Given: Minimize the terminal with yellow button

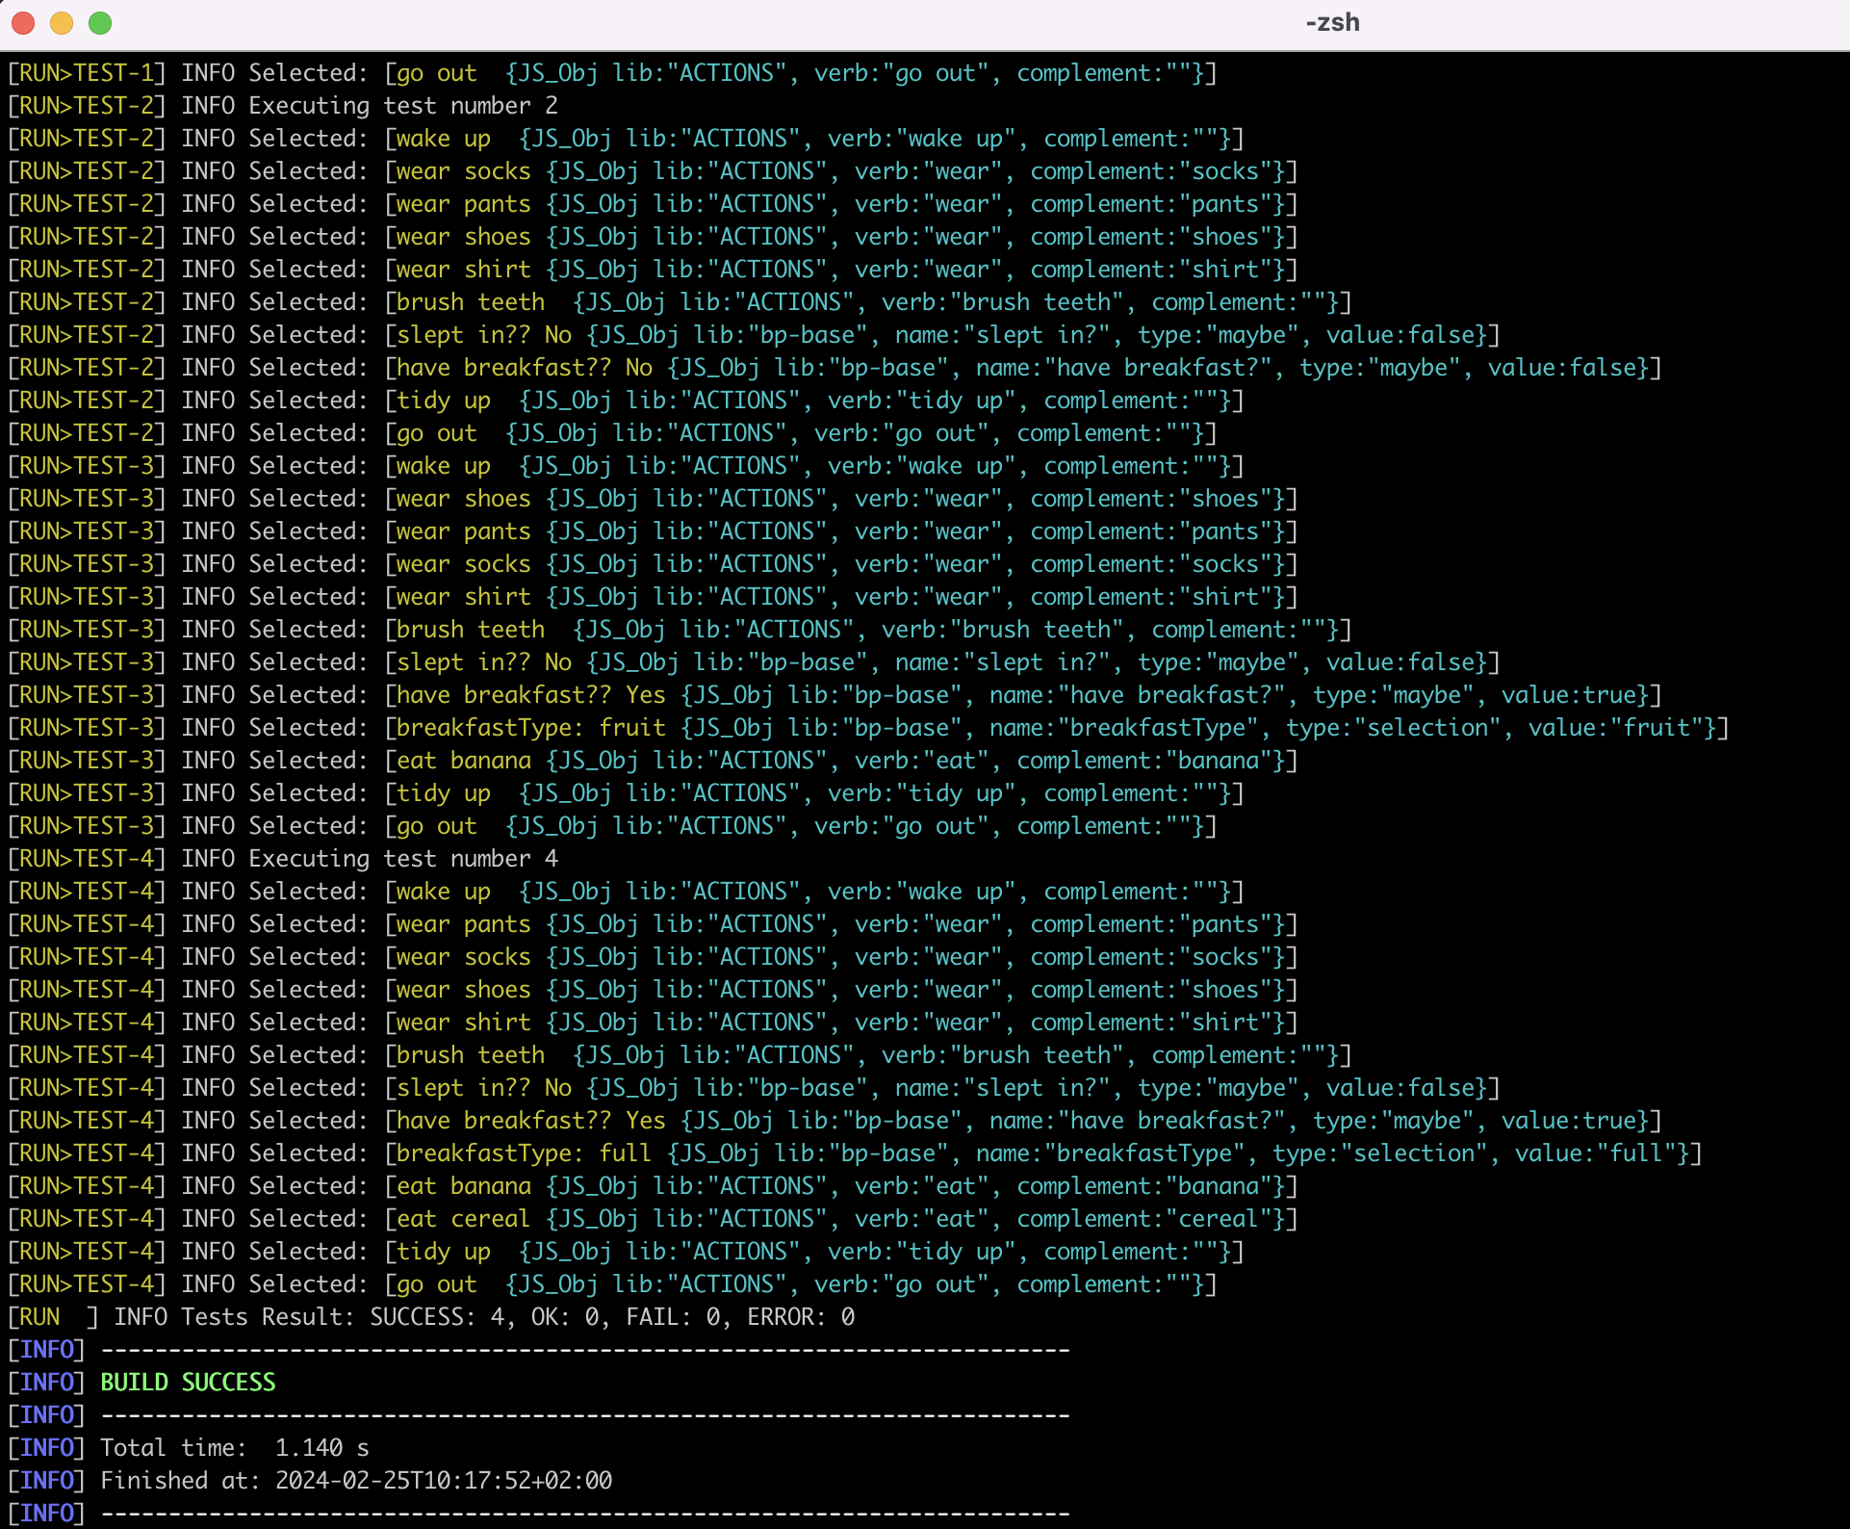Looking at the screenshot, I should [62, 23].
